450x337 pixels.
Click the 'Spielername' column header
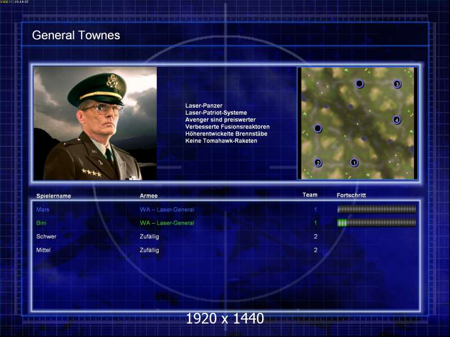point(53,196)
